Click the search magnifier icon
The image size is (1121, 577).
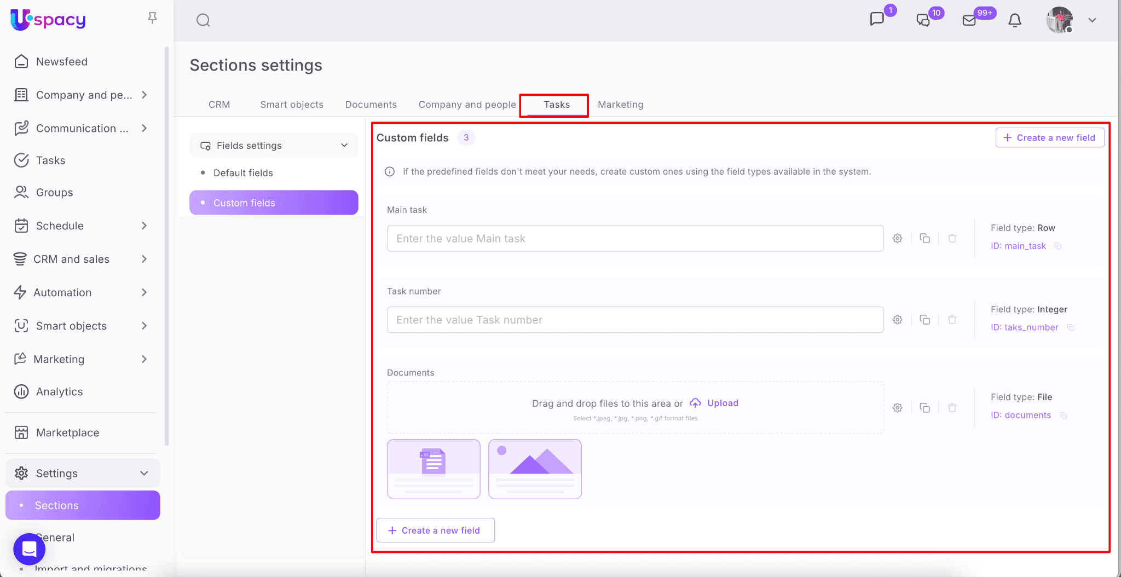[x=203, y=20]
